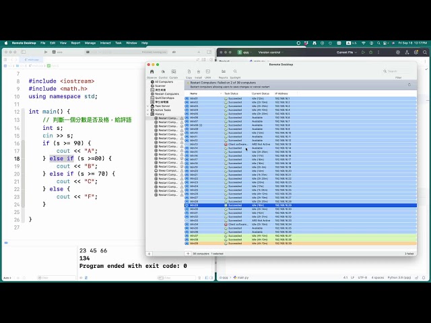Click the add-user collaboration icon in PyCharm
Screen dimensions: 431x323
[x=407, y=52]
